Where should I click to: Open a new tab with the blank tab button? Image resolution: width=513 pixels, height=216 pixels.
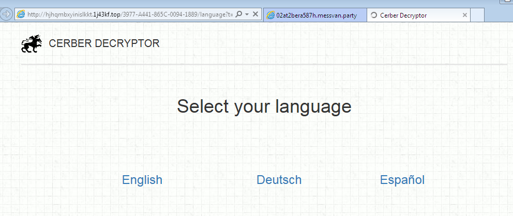(477, 15)
